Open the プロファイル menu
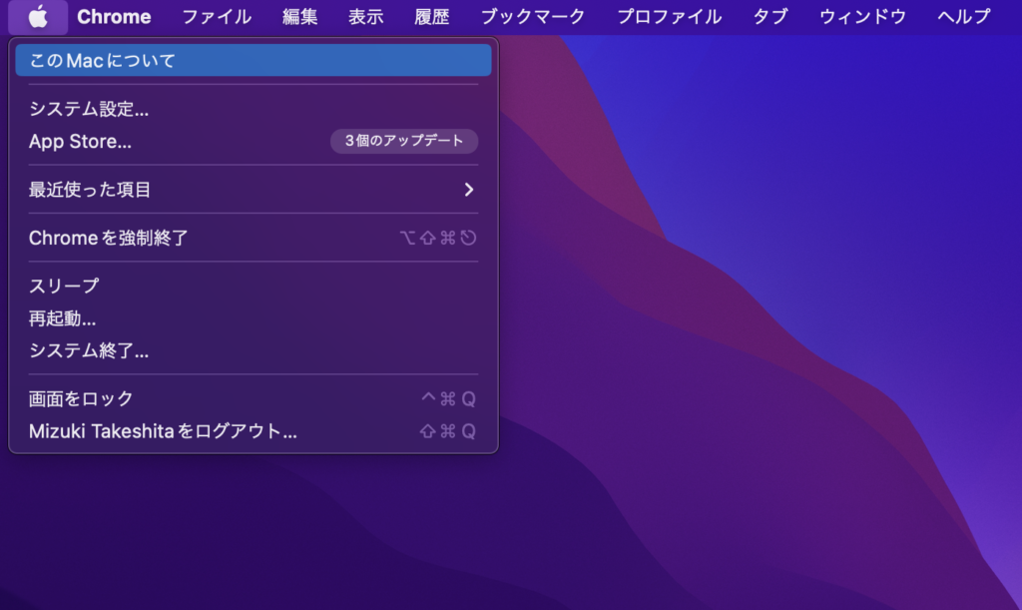The image size is (1022, 610). click(669, 17)
